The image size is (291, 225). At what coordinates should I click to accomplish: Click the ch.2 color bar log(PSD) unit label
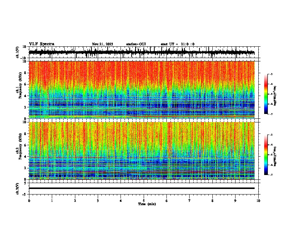(275, 156)
